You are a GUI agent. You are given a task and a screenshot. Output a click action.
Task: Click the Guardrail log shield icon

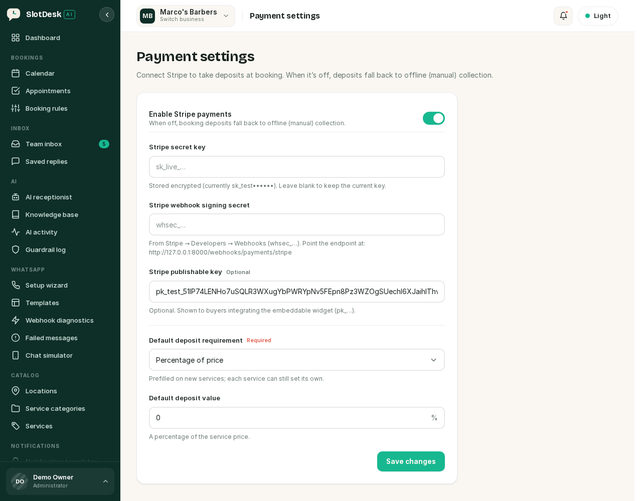(16, 249)
